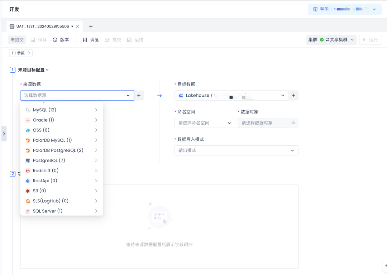387x275 pixels.
Task: Expand the PostgreSQL (7) submenu arrow
Action: (96, 160)
